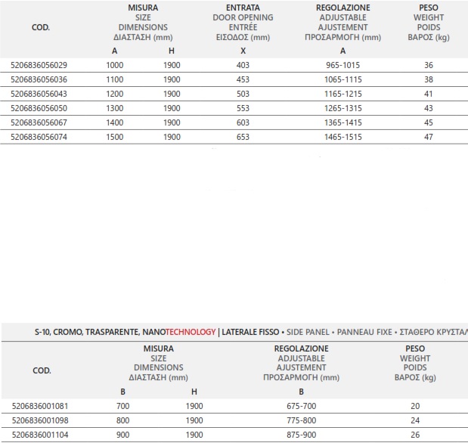Select side panel code 5206836001104
This screenshot has width=468, height=443.
point(40,435)
